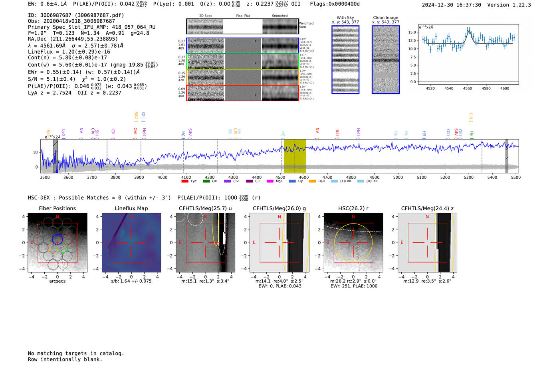
Task: Click the HSC-DEX Possible Matches text
Action: point(99,197)
